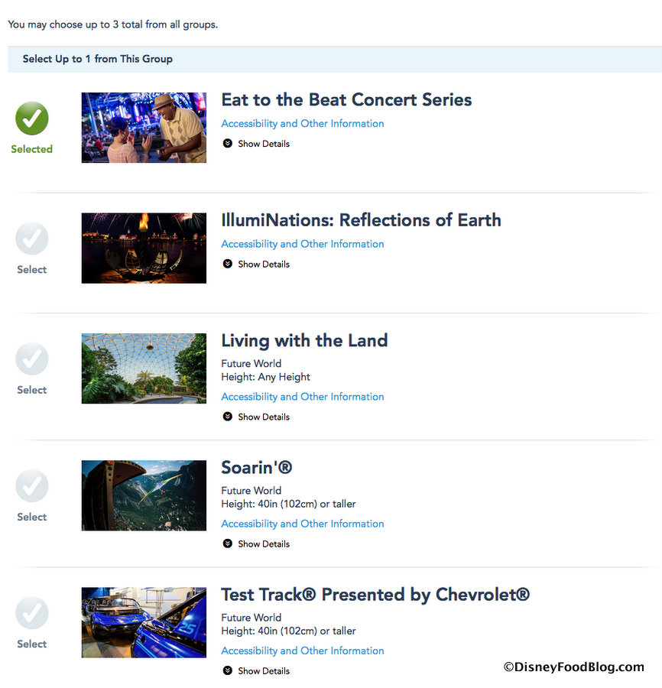Click the Test Track blue car thumbnail

point(144,622)
